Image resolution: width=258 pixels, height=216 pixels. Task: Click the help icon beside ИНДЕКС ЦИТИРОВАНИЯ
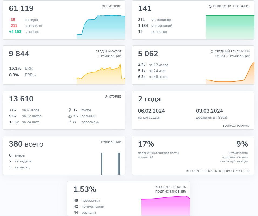coord(210,6)
